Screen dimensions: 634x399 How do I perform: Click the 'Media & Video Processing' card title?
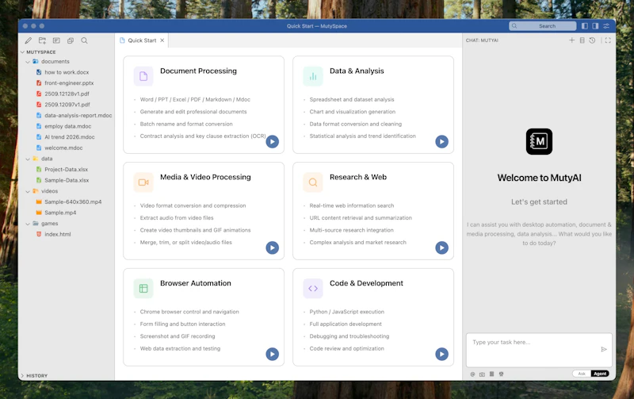(205, 177)
